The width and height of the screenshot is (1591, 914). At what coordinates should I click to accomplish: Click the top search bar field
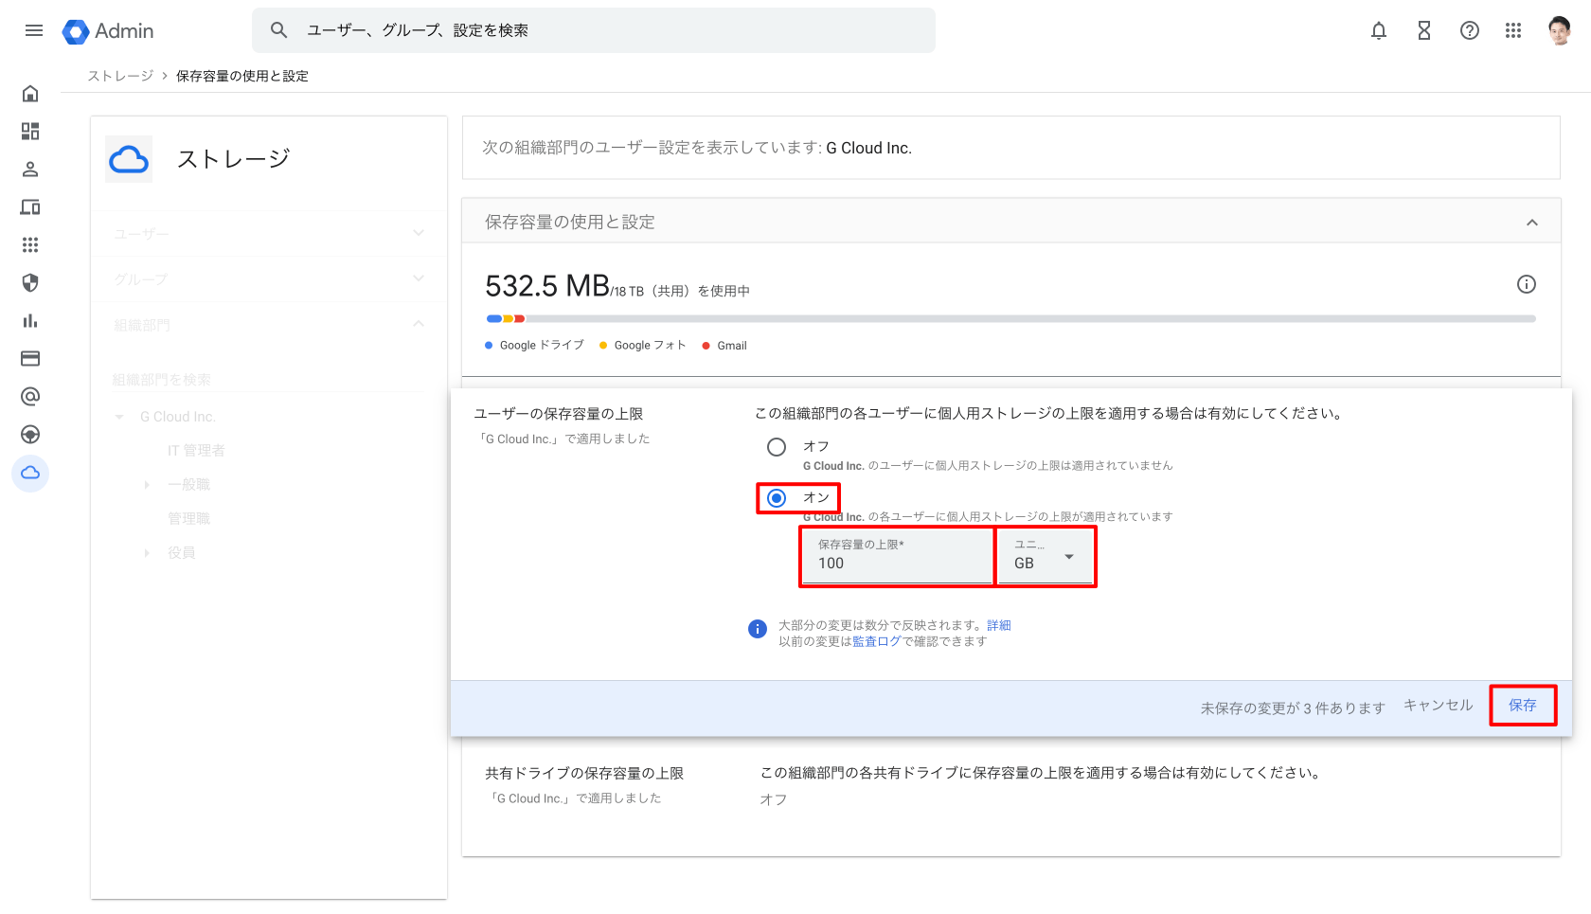(594, 30)
